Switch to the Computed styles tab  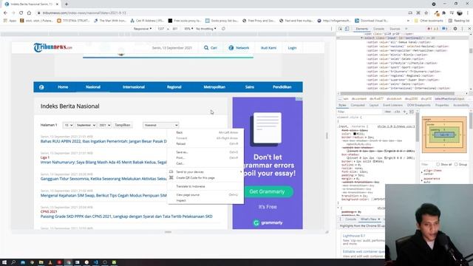[x=358, y=105]
